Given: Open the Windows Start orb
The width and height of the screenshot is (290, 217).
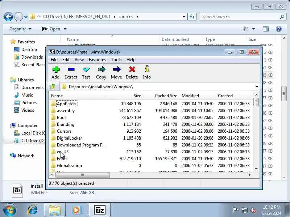Looking at the screenshot, I should coord(10,210).
